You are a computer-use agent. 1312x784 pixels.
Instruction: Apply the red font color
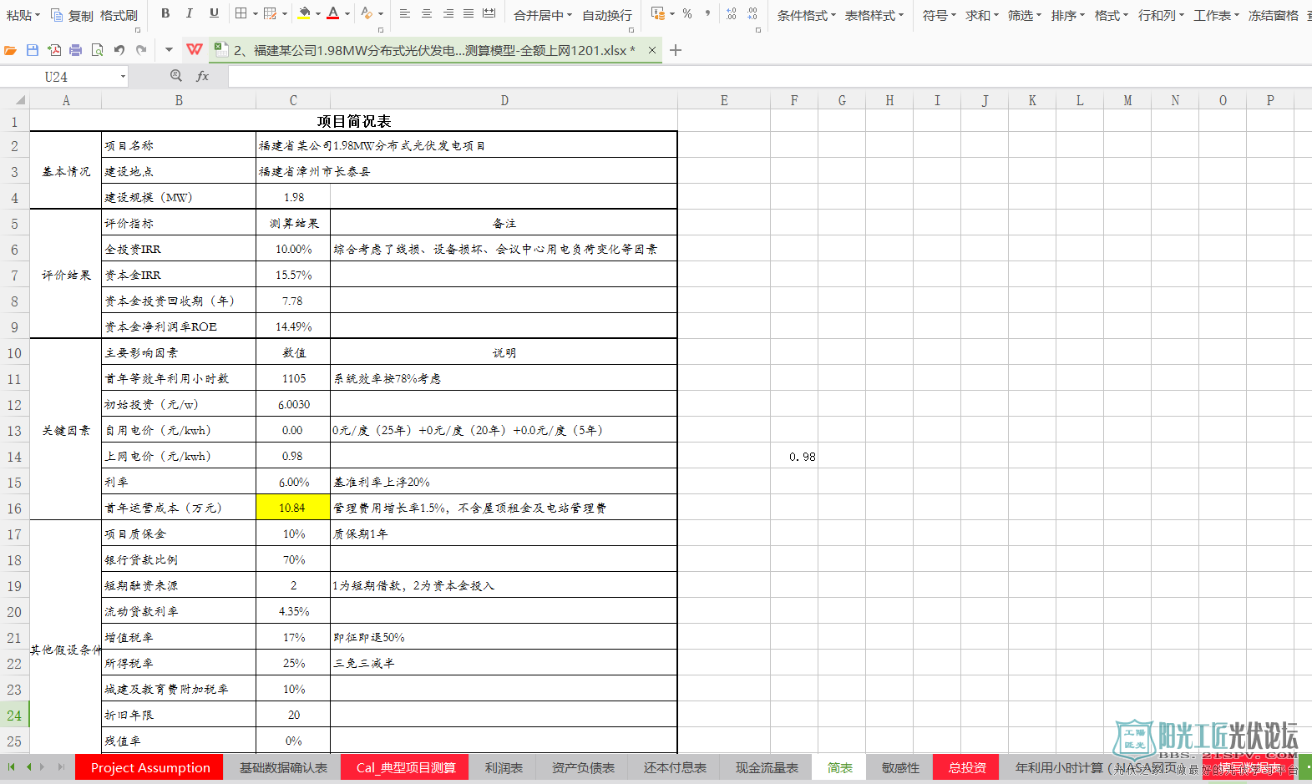[333, 13]
